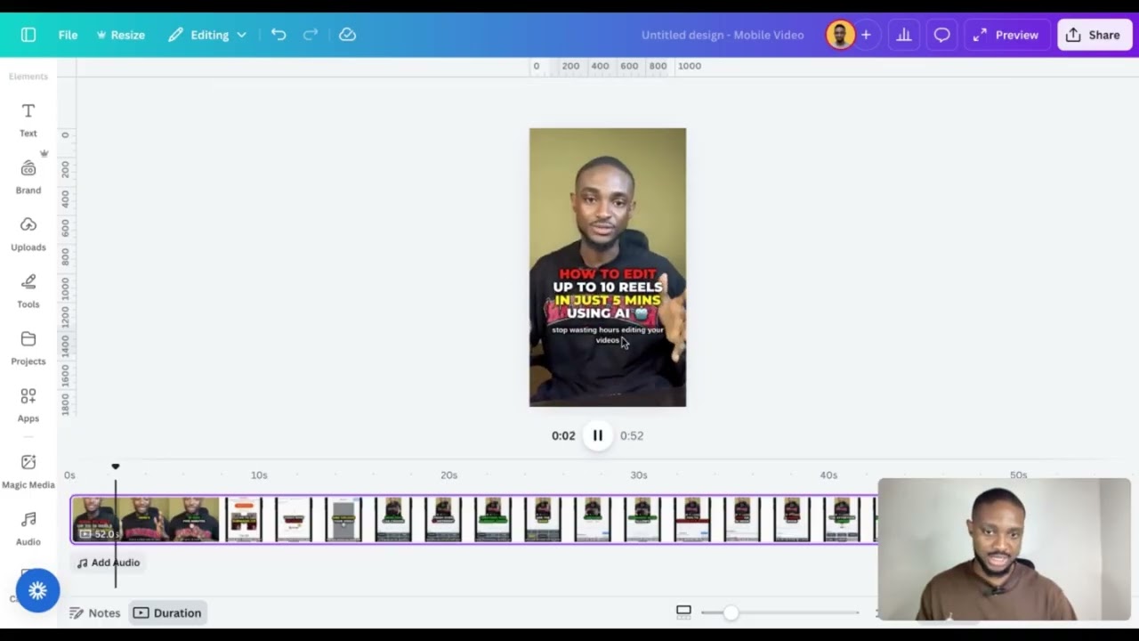Open the Tools panel in sidebar
Image resolution: width=1139 pixels, height=641 pixels.
click(28, 290)
